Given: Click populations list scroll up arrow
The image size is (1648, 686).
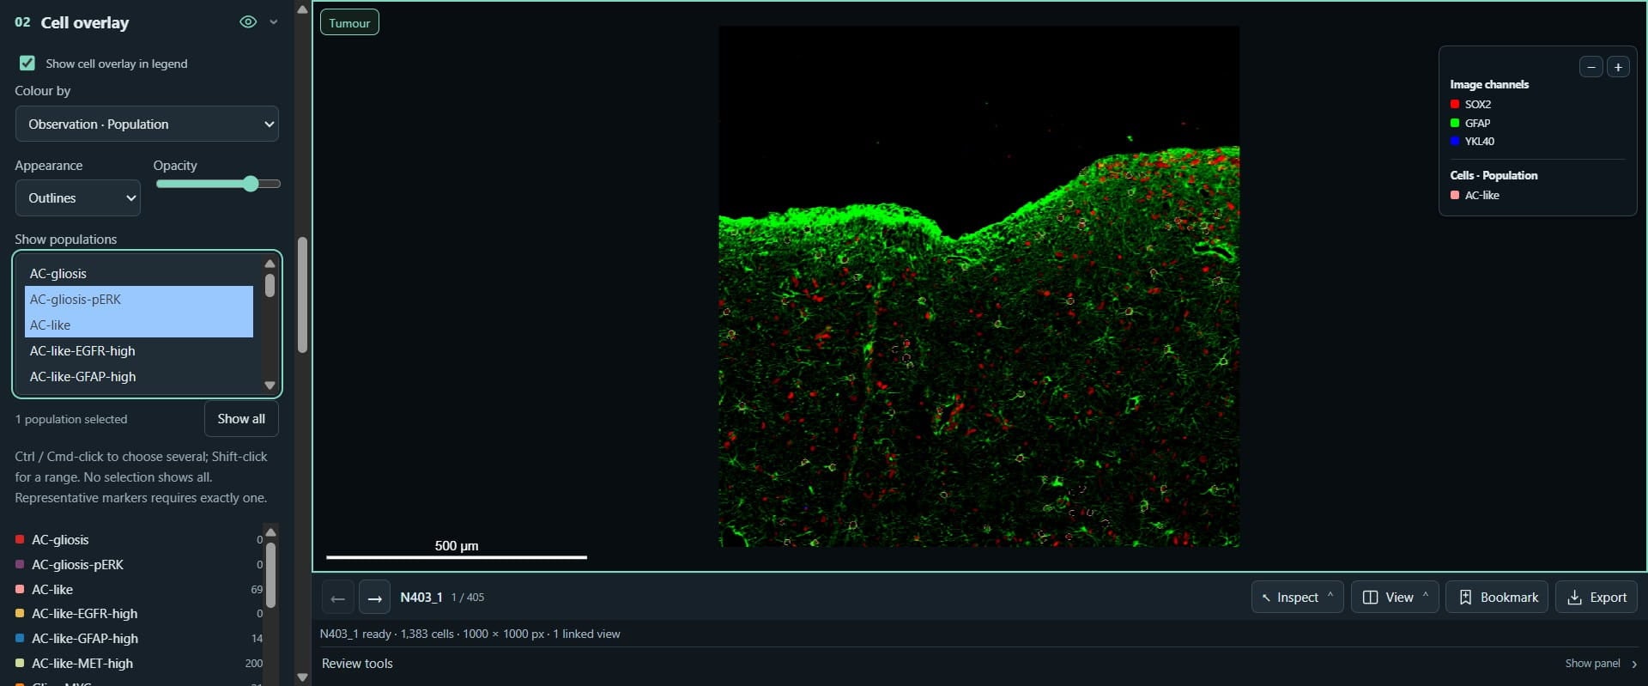Looking at the screenshot, I should (270, 264).
